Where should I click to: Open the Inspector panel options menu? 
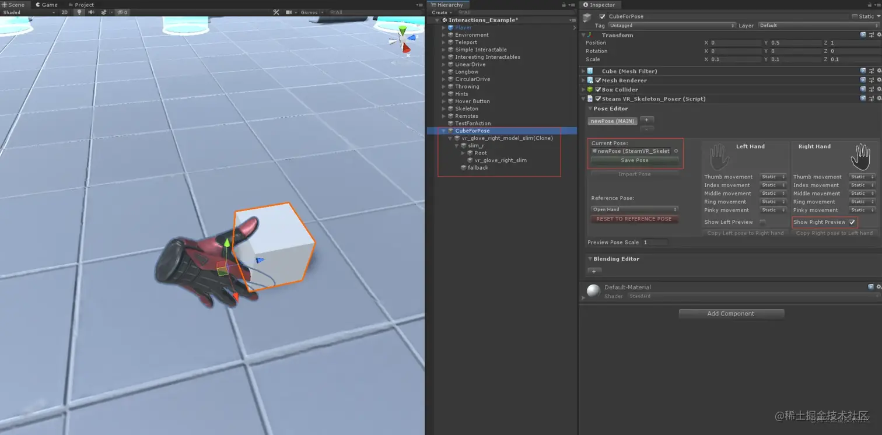877,5
